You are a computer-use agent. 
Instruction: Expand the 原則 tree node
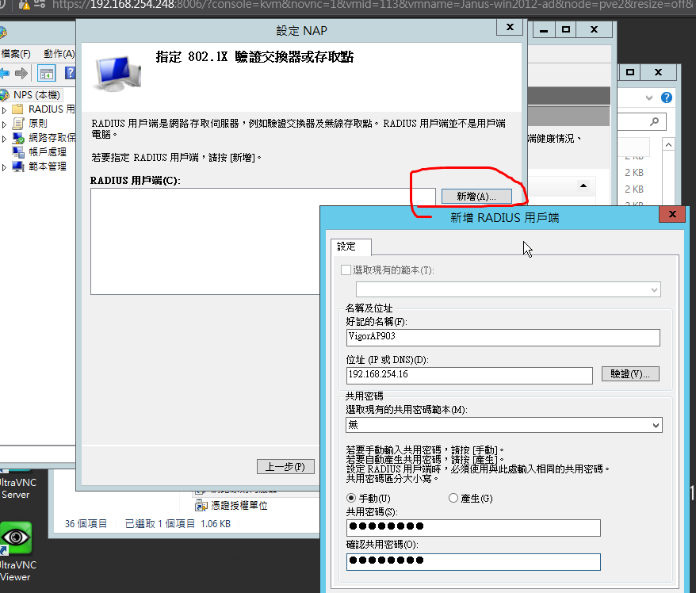coord(5,124)
